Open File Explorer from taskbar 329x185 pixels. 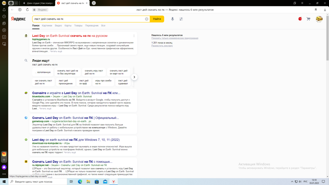[88, 181]
